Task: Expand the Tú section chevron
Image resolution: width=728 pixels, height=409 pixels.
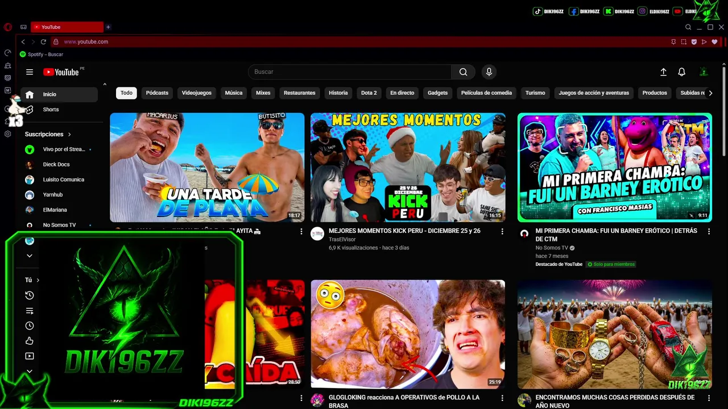Action: coord(38,280)
